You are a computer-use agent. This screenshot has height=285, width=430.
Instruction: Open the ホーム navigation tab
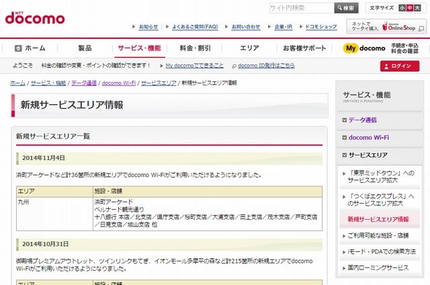(30, 48)
